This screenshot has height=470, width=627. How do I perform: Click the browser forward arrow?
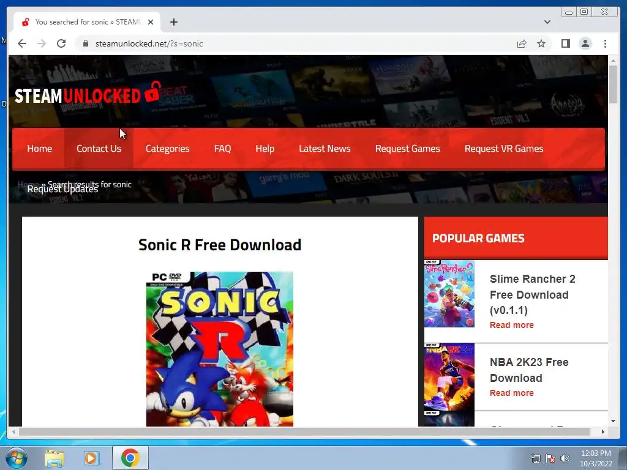(x=42, y=43)
